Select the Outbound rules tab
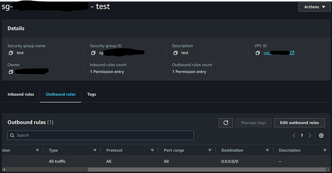The height and width of the screenshot is (173, 332). tap(61, 94)
